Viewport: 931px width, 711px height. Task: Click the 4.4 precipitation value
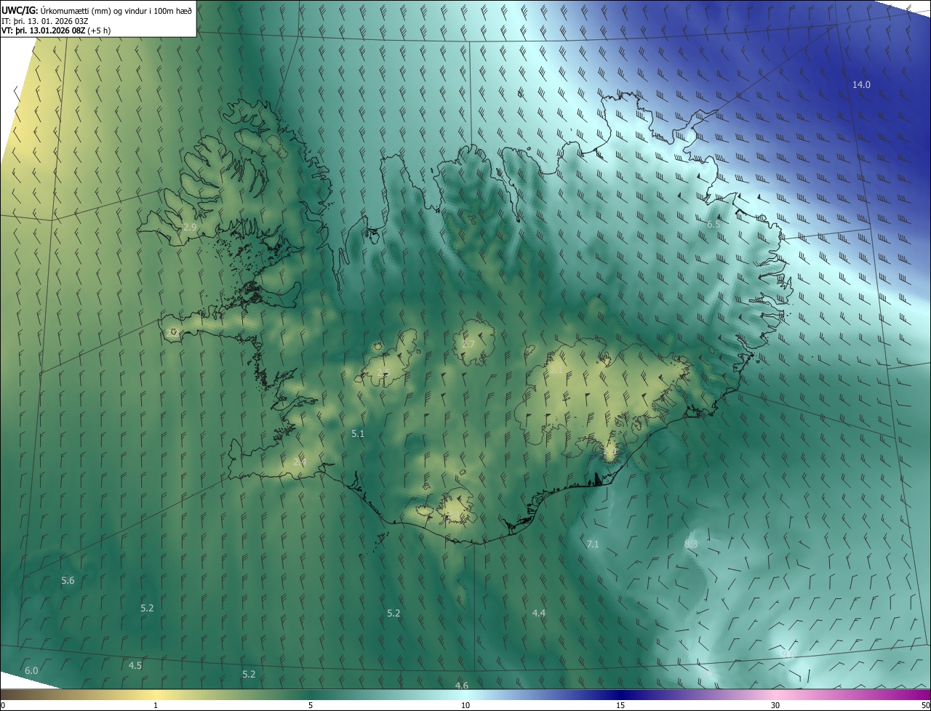(x=538, y=614)
